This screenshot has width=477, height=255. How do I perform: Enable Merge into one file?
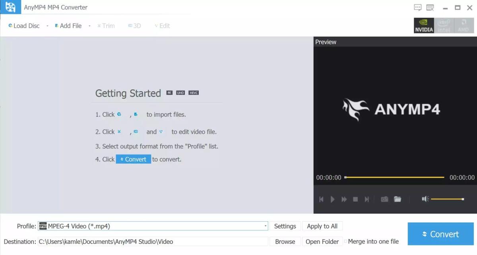click(x=345, y=241)
